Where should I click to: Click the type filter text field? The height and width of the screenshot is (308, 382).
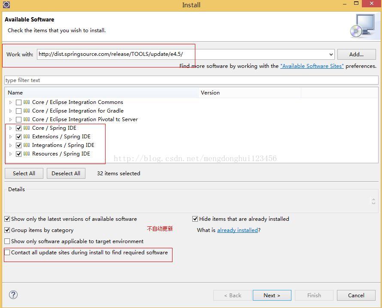[x=191, y=80]
